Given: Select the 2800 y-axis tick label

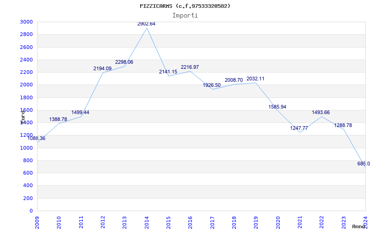Looking at the screenshot, I should (26, 34).
